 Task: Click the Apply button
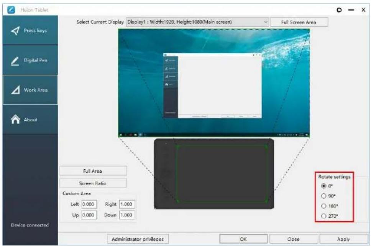coord(344,239)
